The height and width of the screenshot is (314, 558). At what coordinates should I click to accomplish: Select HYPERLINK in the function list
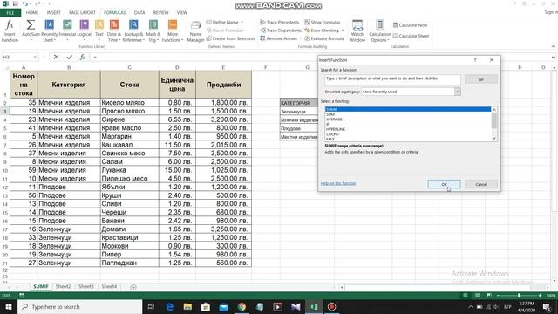pyautogui.click(x=408, y=129)
